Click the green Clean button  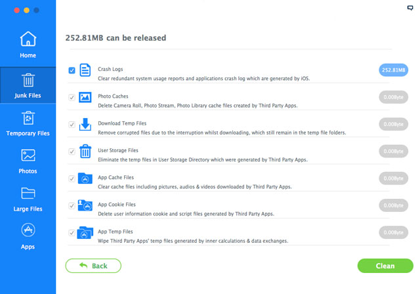(x=385, y=266)
